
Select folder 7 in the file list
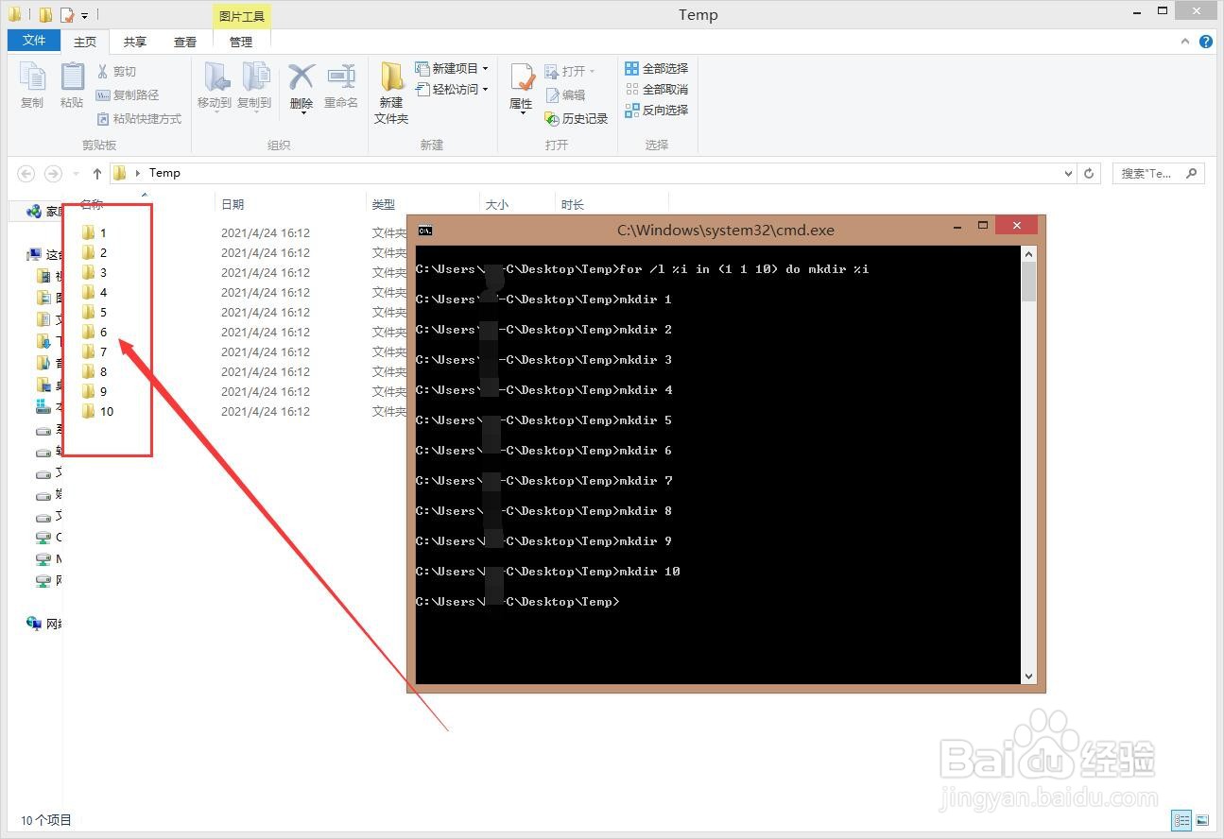[x=93, y=351]
